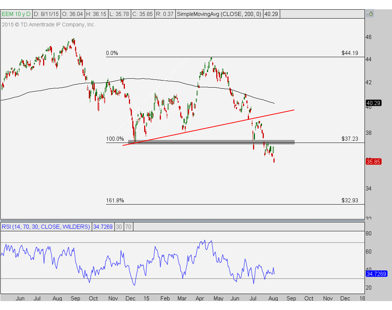Click the 15 year marker on the time axis
The height and width of the screenshot is (310, 392).
tap(146, 298)
